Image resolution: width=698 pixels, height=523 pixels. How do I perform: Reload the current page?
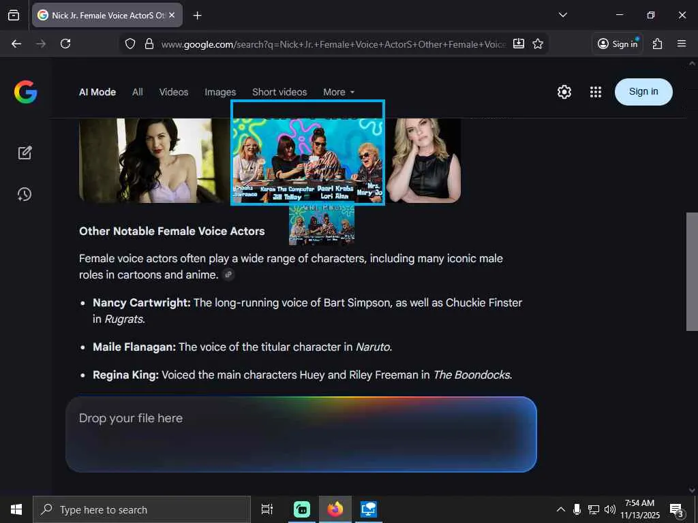(65, 44)
